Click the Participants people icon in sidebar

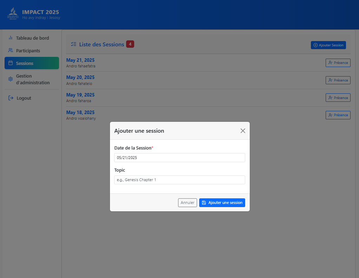tap(11, 51)
